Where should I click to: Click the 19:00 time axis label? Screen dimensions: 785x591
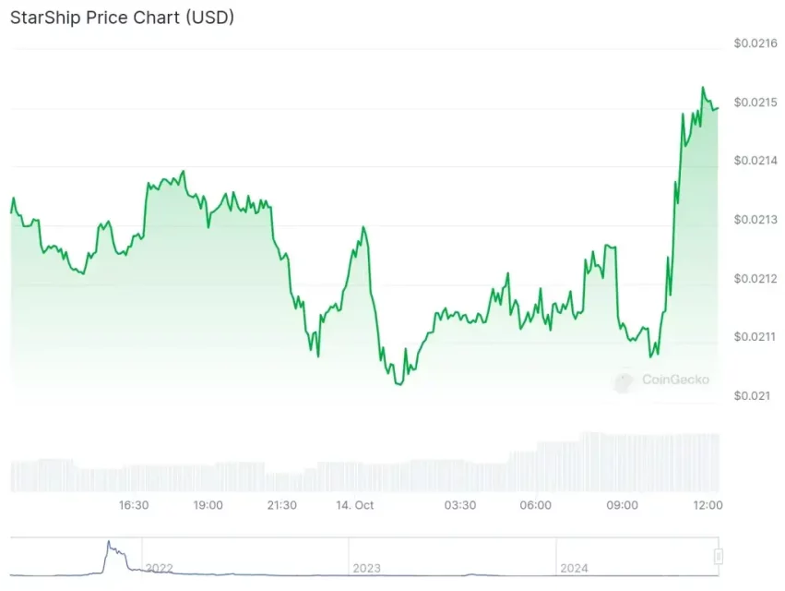[208, 505]
